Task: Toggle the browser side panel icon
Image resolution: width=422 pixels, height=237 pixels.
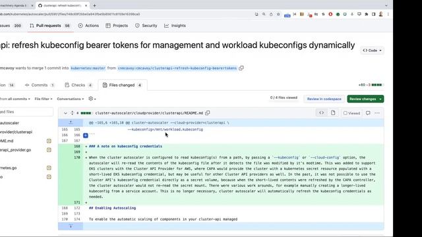Action: (x=374, y=14)
